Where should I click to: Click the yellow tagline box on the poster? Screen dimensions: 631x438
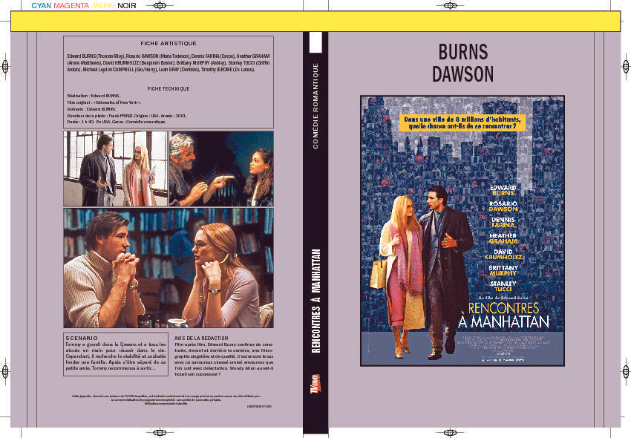[x=462, y=122]
